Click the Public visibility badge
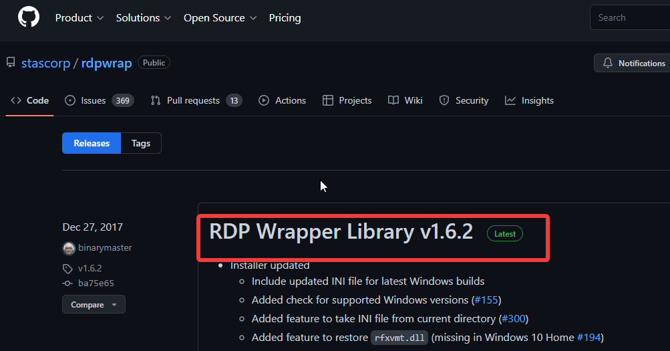Viewport: 670px width, 351px height. coord(154,62)
